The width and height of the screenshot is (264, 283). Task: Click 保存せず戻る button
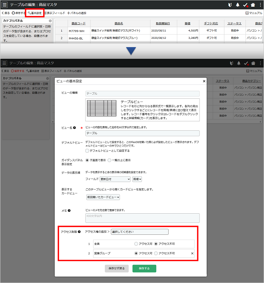(117, 269)
